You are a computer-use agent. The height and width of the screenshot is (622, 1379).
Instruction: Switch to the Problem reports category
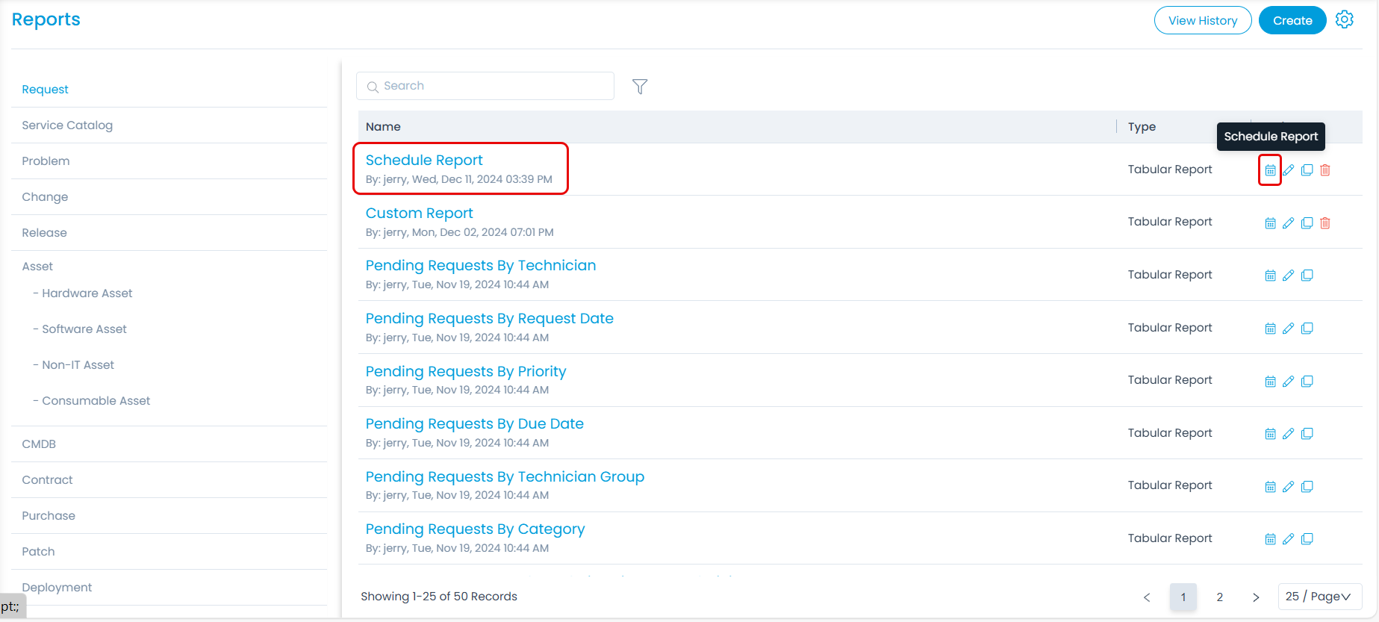pyautogui.click(x=46, y=161)
